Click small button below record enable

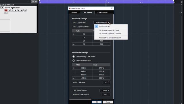coord(6,13)
